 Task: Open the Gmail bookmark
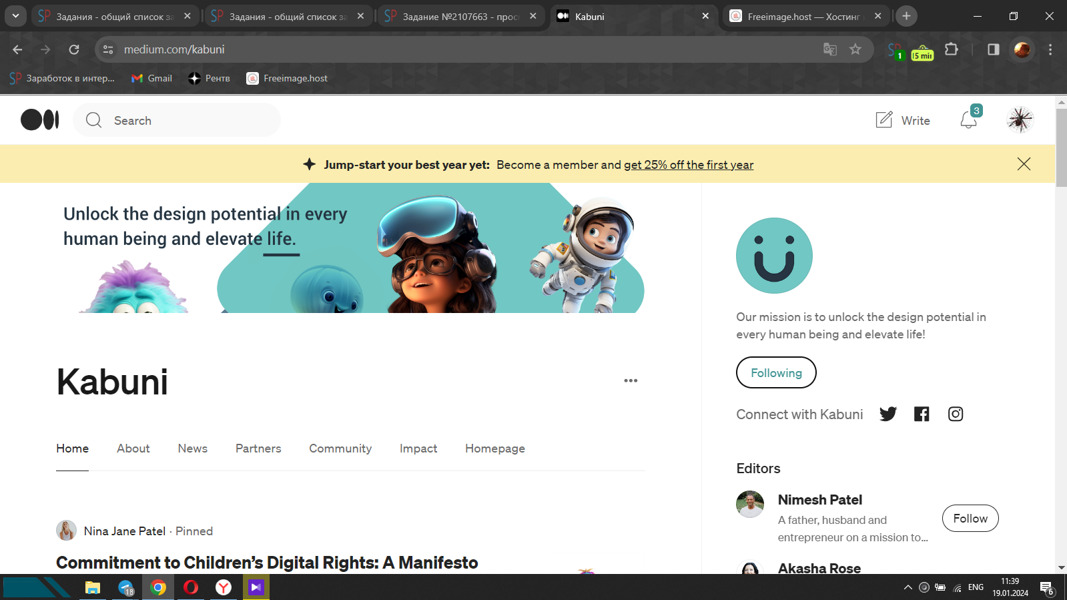click(x=151, y=78)
